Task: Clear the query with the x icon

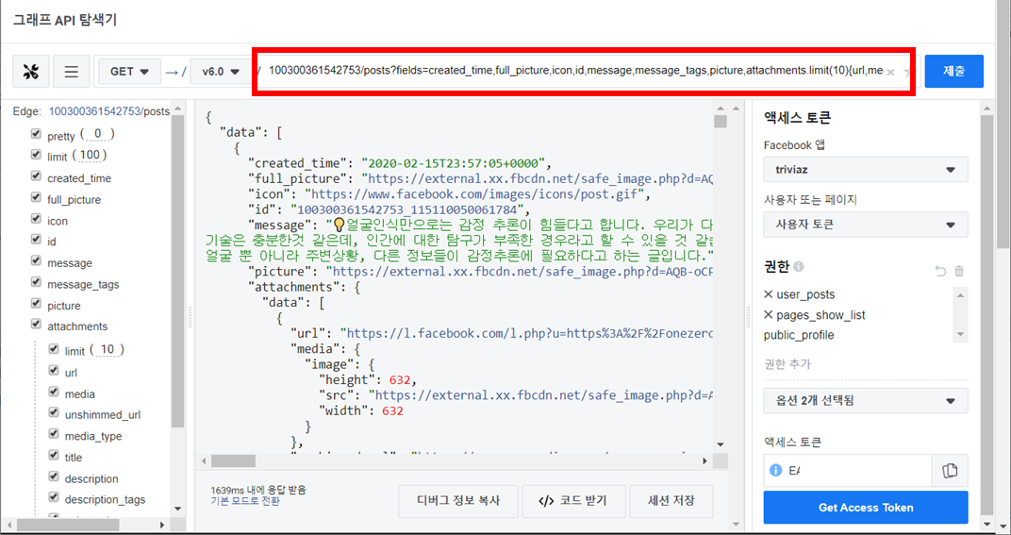Action: click(890, 73)
